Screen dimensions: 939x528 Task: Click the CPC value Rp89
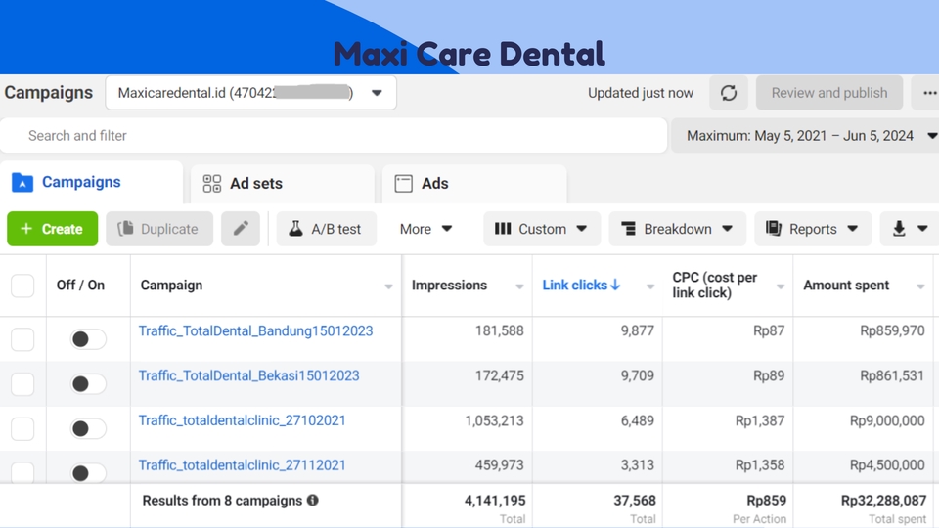[x=769, y=375]
